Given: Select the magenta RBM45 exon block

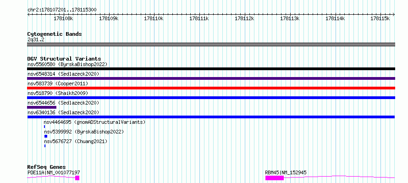Looking at the screenshot, I should pyautogui.click(x=275, y=178).
